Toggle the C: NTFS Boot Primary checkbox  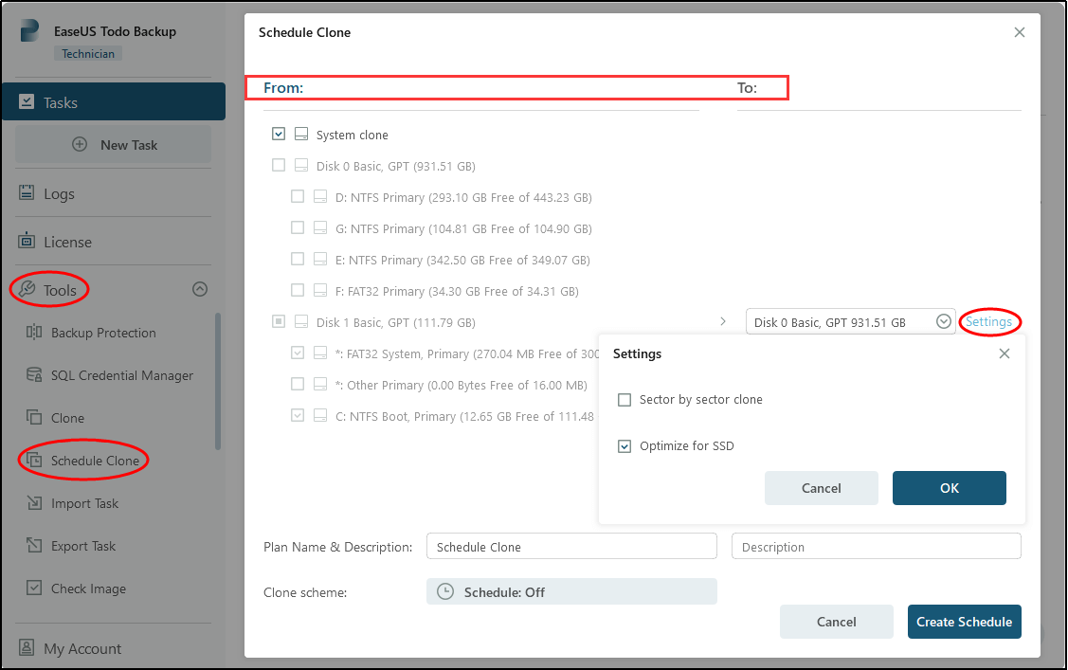pos(298,415)
